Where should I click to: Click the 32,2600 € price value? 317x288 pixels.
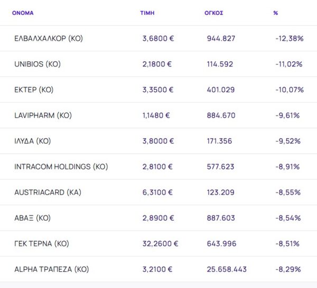tap(160, 244)
